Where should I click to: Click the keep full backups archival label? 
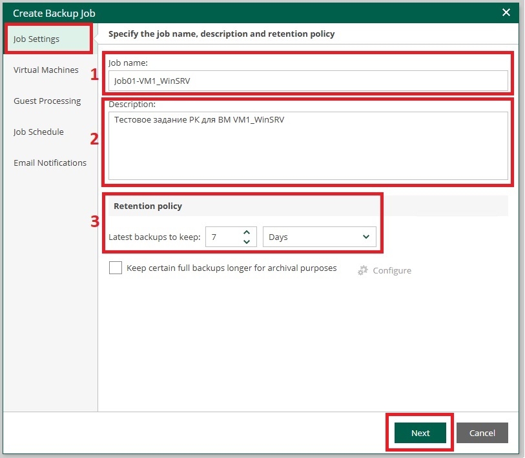231,268
